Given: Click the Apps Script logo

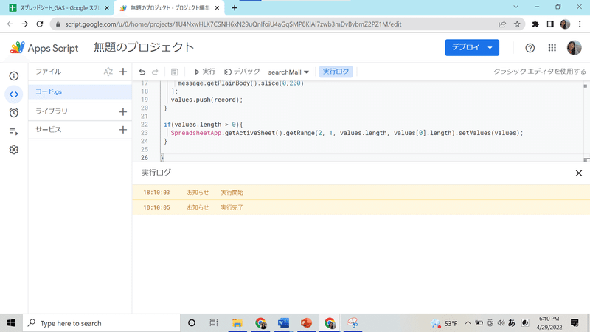Looking at the screenshot, I should (44, 48).
